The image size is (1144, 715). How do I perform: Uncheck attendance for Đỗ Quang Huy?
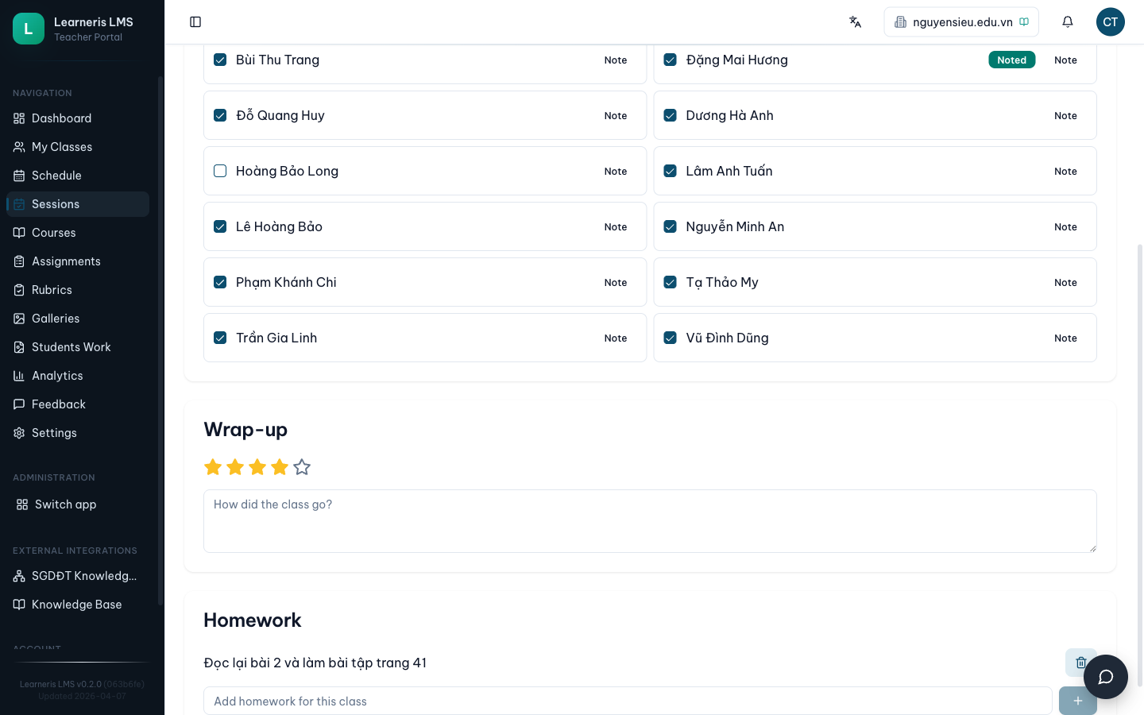220,115
